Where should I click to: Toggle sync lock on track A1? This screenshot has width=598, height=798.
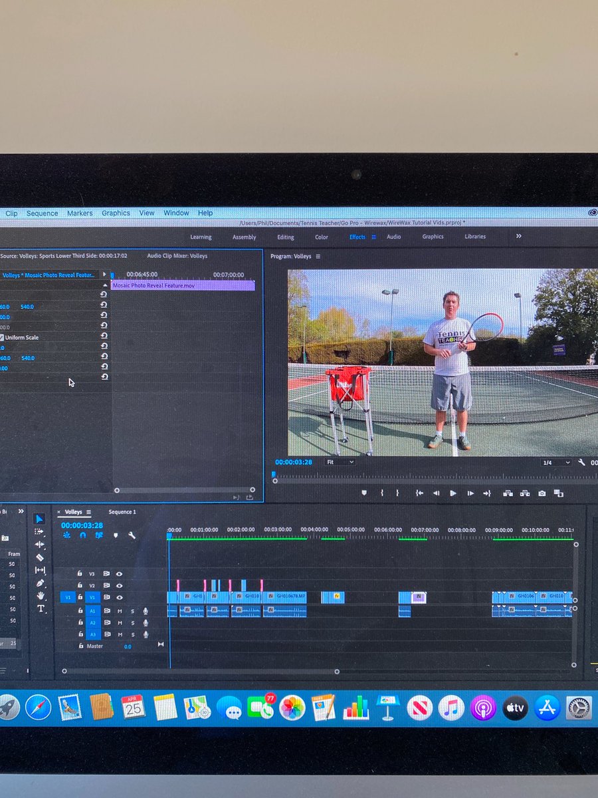[107, 610]
